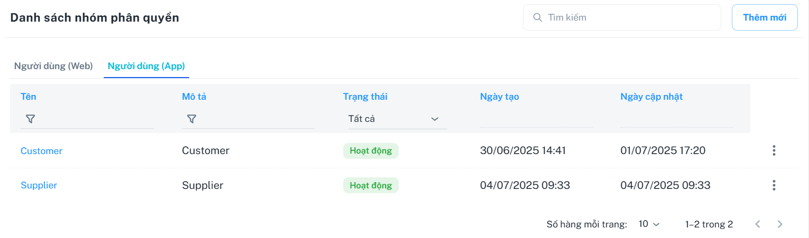
Task: Open the three-dot menu for Supplier row
Action: (x=774, y=185)
